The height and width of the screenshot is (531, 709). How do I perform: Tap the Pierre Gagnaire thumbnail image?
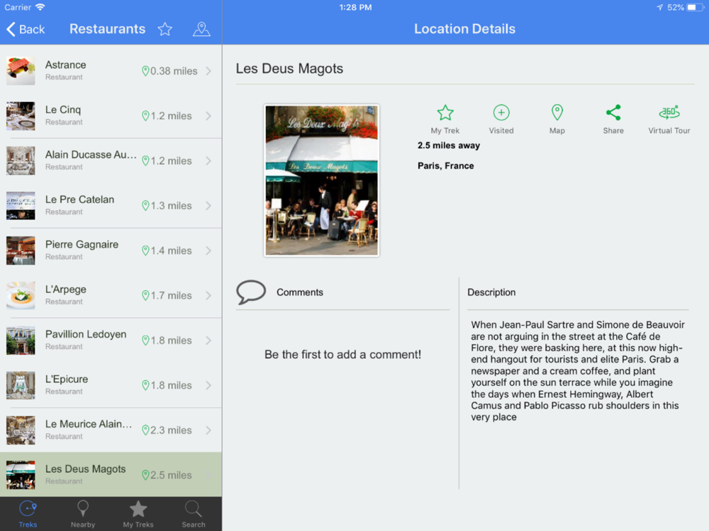[21, 251]
